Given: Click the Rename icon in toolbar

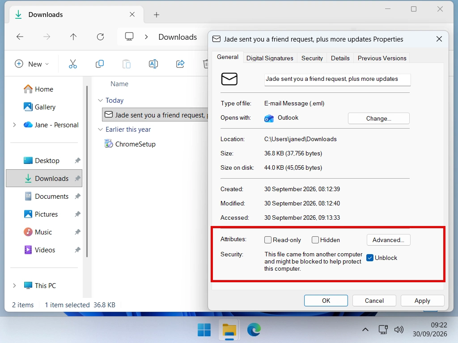Looking at the screenshot, I should (153, 64).
